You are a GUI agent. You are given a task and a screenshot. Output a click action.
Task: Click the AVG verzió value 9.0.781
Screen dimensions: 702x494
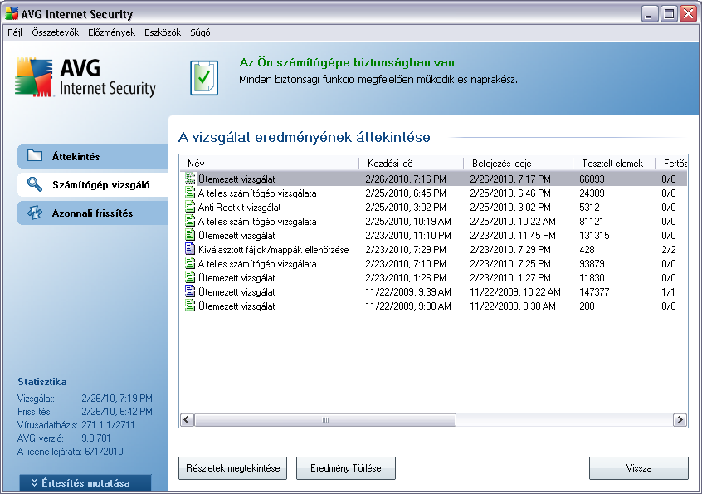pos(95,438)
